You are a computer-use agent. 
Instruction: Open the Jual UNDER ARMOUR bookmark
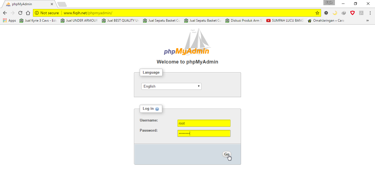tap(79, 21)
